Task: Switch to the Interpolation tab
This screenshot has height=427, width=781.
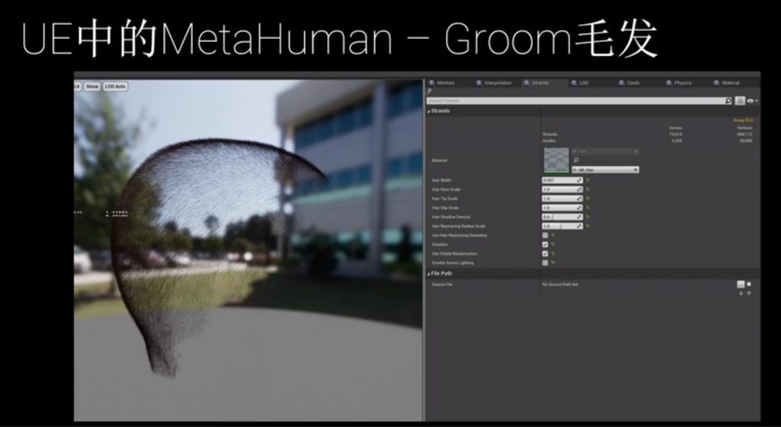Action: point(494,83)
